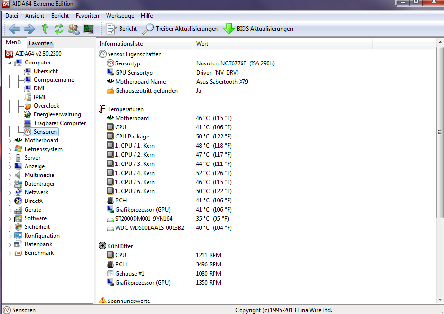This screenshot has height=314, width=444.
Task: Click the Informationsliste column header
Action: coord(145,44)
